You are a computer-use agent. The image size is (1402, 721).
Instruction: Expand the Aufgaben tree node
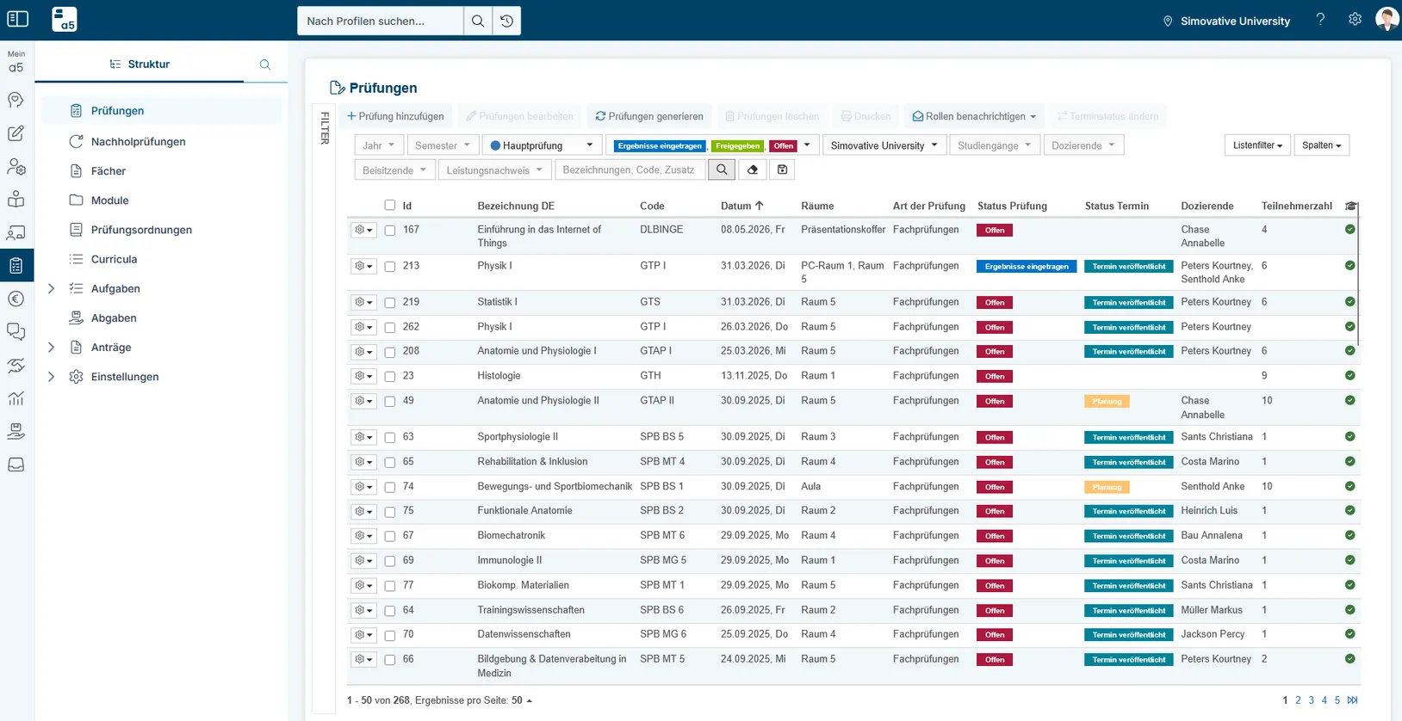[51, 289]
